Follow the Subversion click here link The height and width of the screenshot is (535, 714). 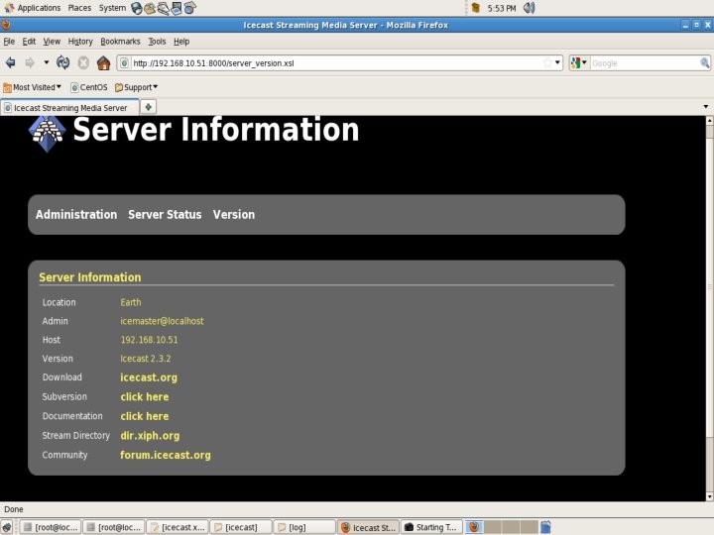tap(145, 396)
